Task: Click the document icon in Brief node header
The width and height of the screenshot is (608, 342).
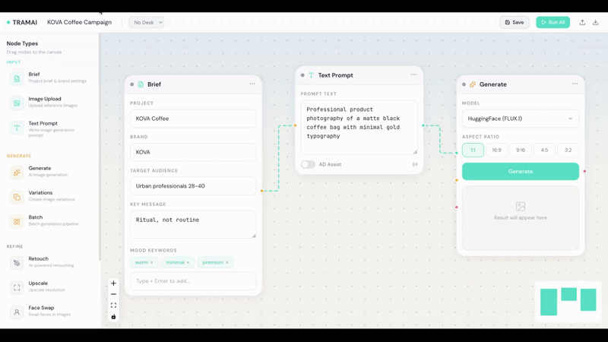Action: click(x=141, y=84)
